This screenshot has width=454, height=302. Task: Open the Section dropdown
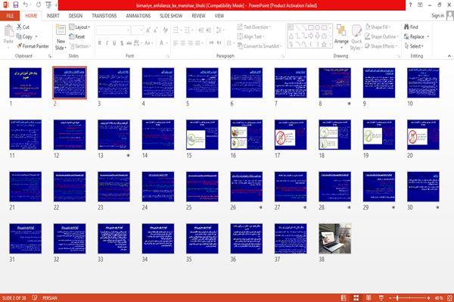click(80, 46)
